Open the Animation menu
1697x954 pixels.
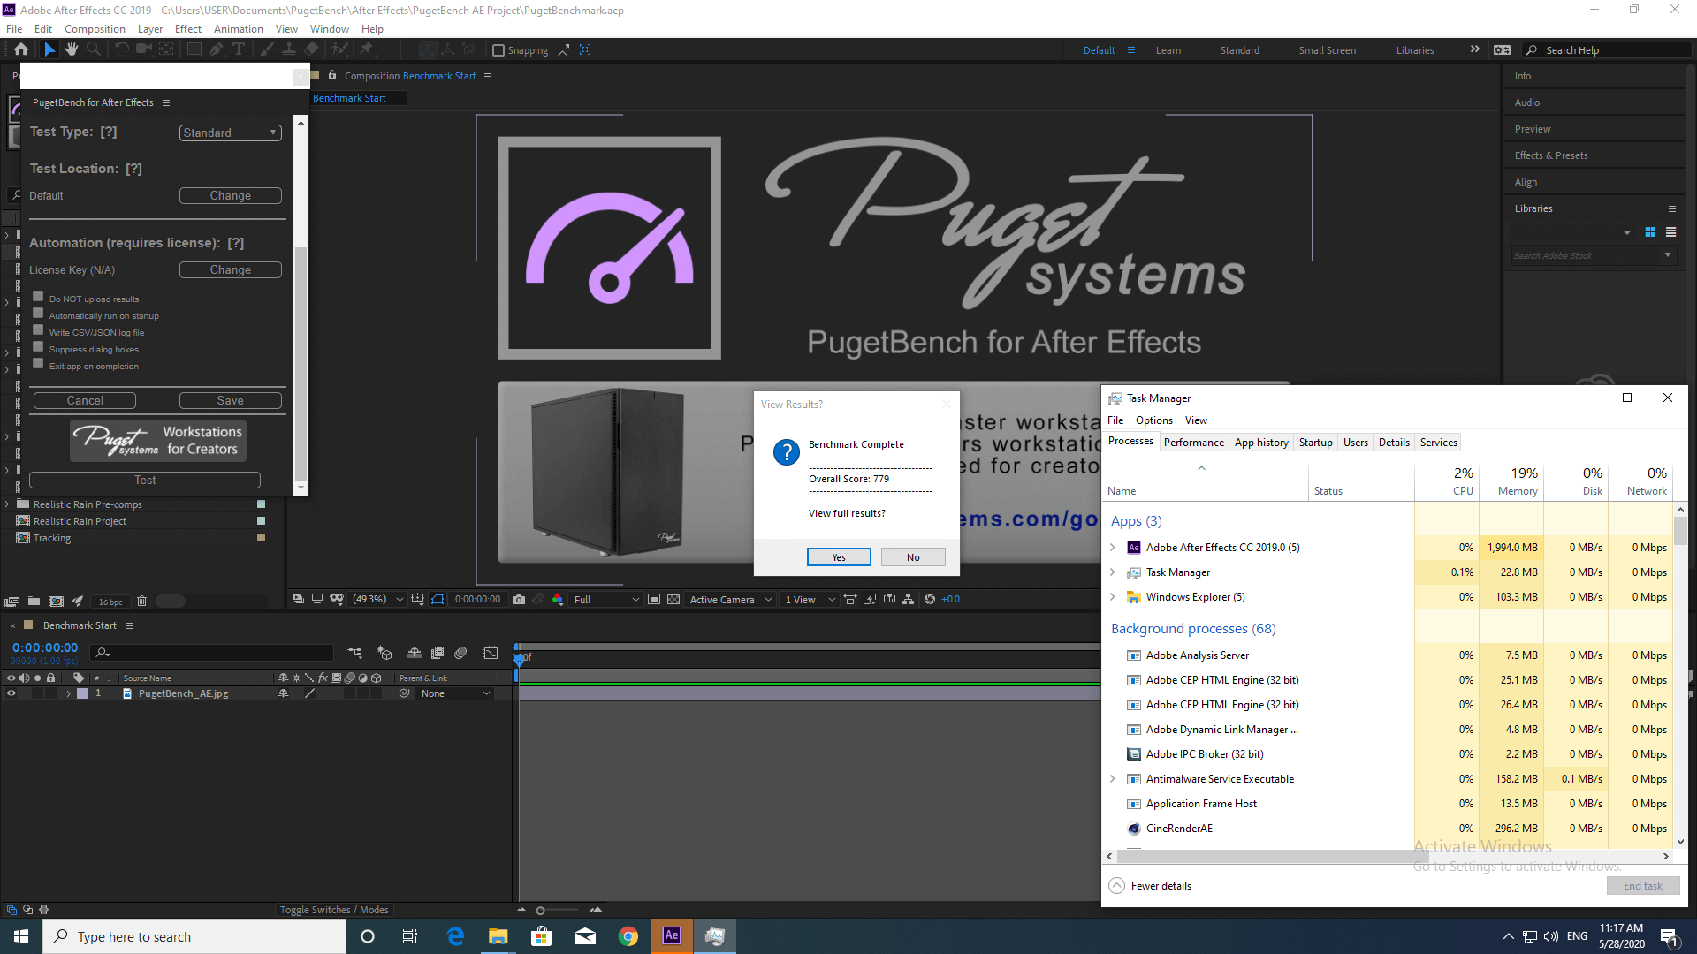point(239,29)
